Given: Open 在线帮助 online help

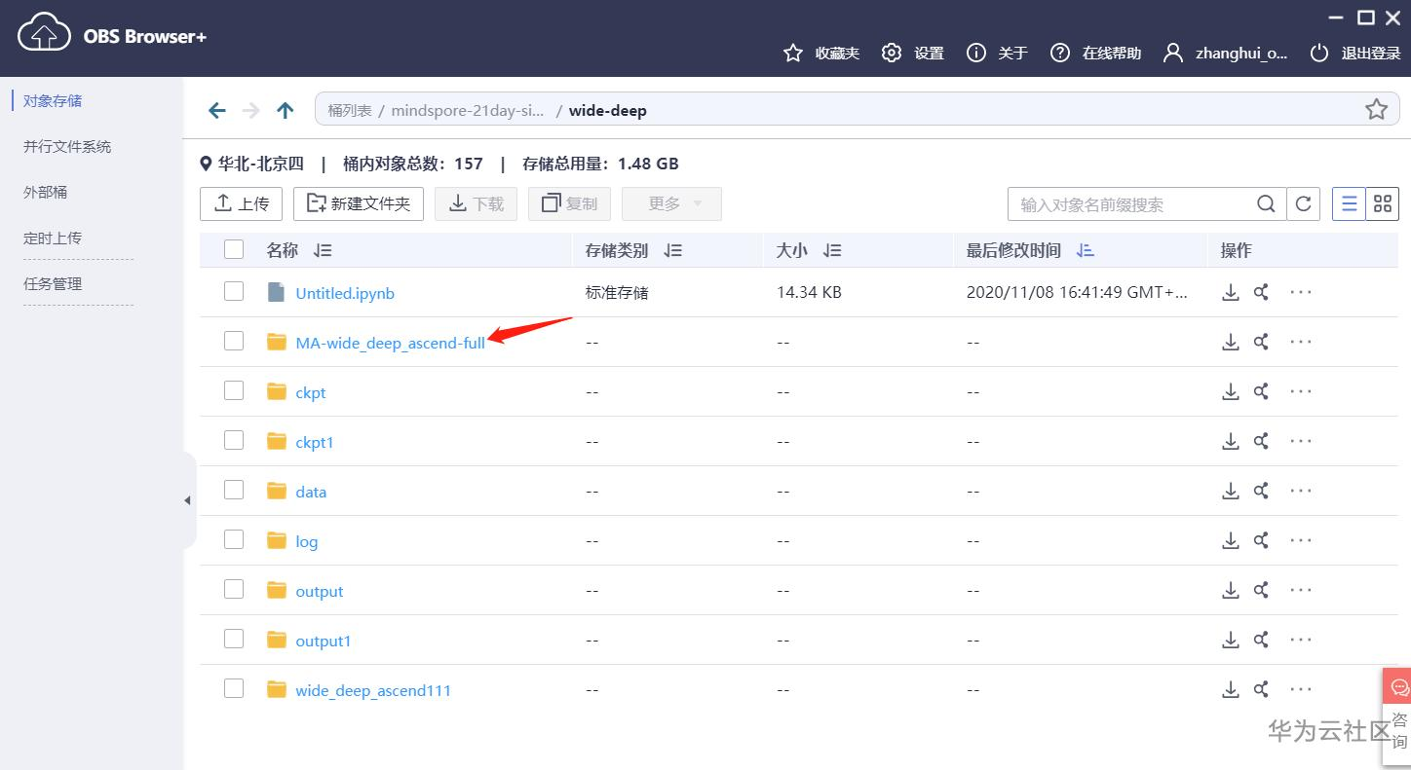Looking at the screenshot, I should [1095, 53].
